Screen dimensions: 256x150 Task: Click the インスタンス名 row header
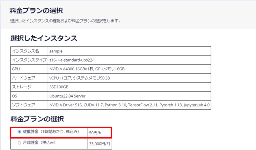[26, 51]
